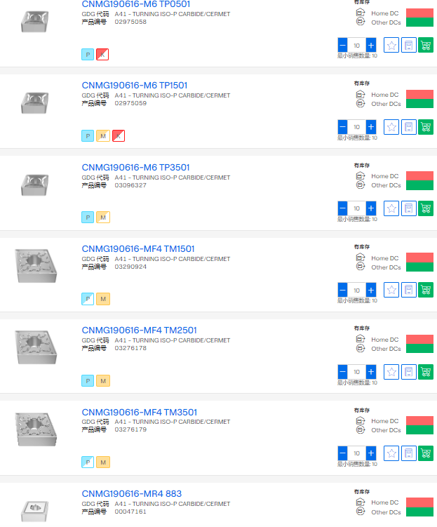Screen dimensions: 437x527
Task: Decrease quantity for CNMG190616-M6 TP3501
Action: click(x=342, y=208)
